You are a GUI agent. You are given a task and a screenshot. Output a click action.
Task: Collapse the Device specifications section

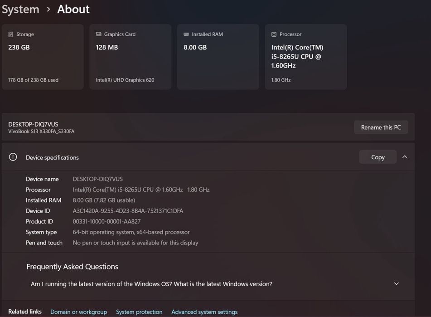tap(405, 157)
